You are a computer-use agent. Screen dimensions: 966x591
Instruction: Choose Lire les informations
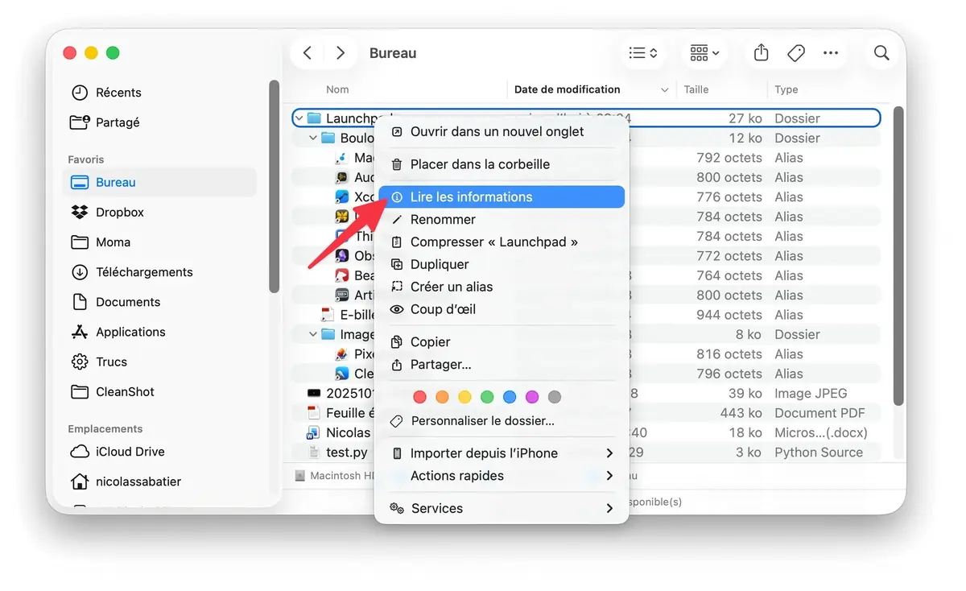[471, 197]
